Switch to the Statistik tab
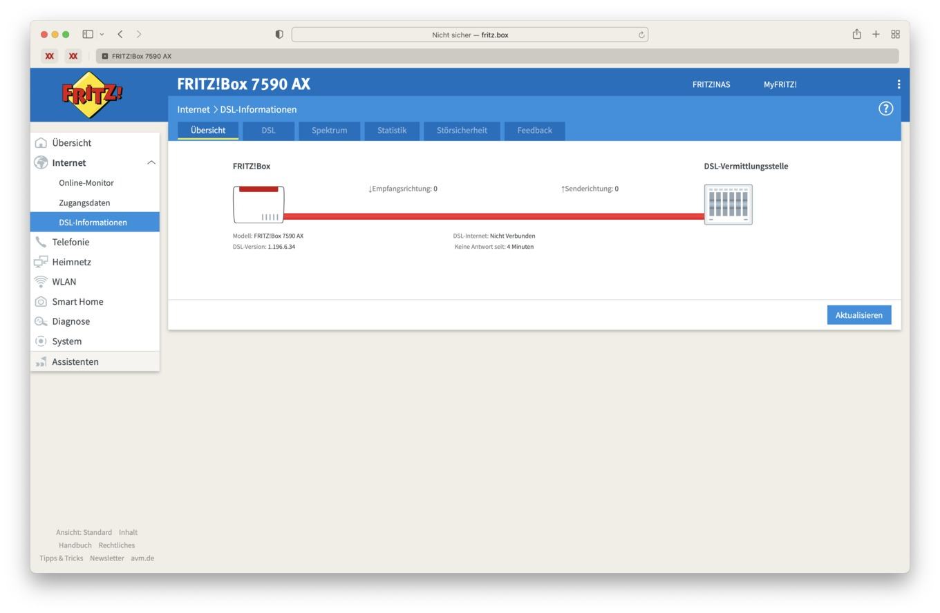The image size is (940, 613). (392, 131)
